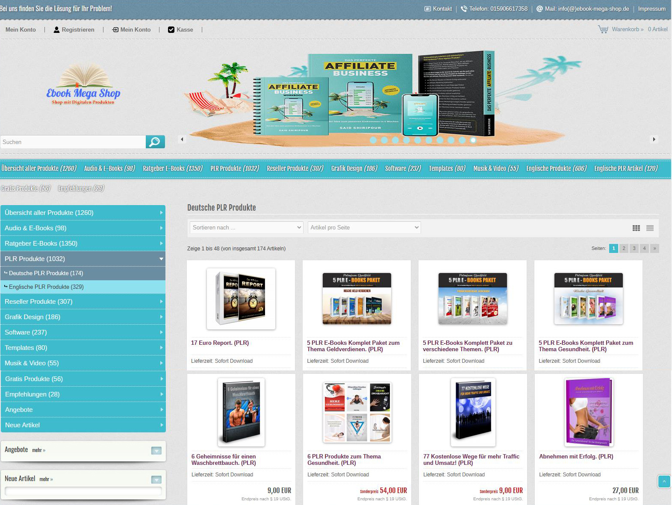Open 6 Geheimnisse Waschbrettbauch product thumbnail

pyautogui.click(x=241, y=412)
